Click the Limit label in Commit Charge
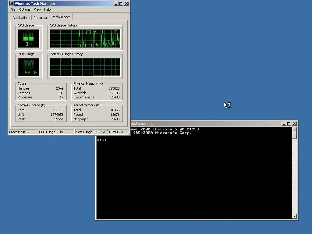The image size is (312, 234). point(21,115)
